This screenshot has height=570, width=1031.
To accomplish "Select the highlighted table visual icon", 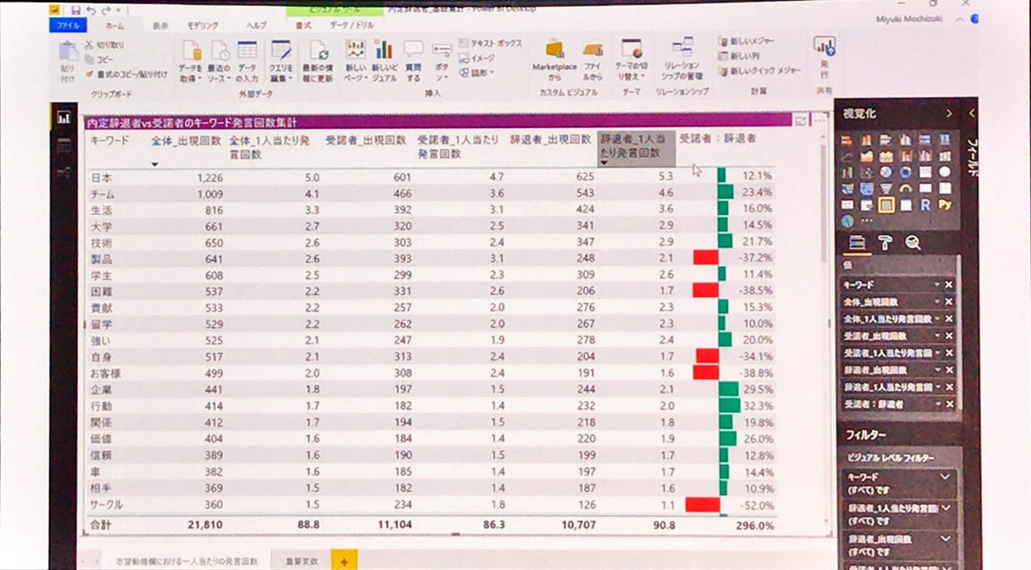I will 886,204.
